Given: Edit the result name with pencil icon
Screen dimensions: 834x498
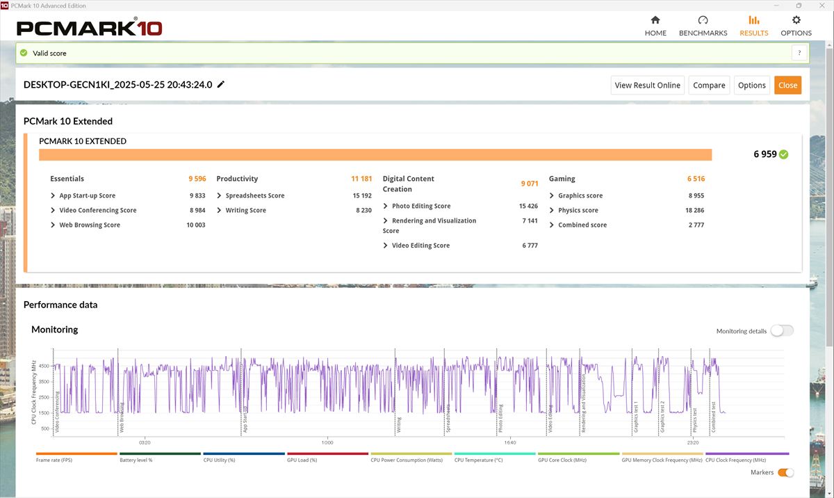Looking at the screenshot, I should point(221,85).
